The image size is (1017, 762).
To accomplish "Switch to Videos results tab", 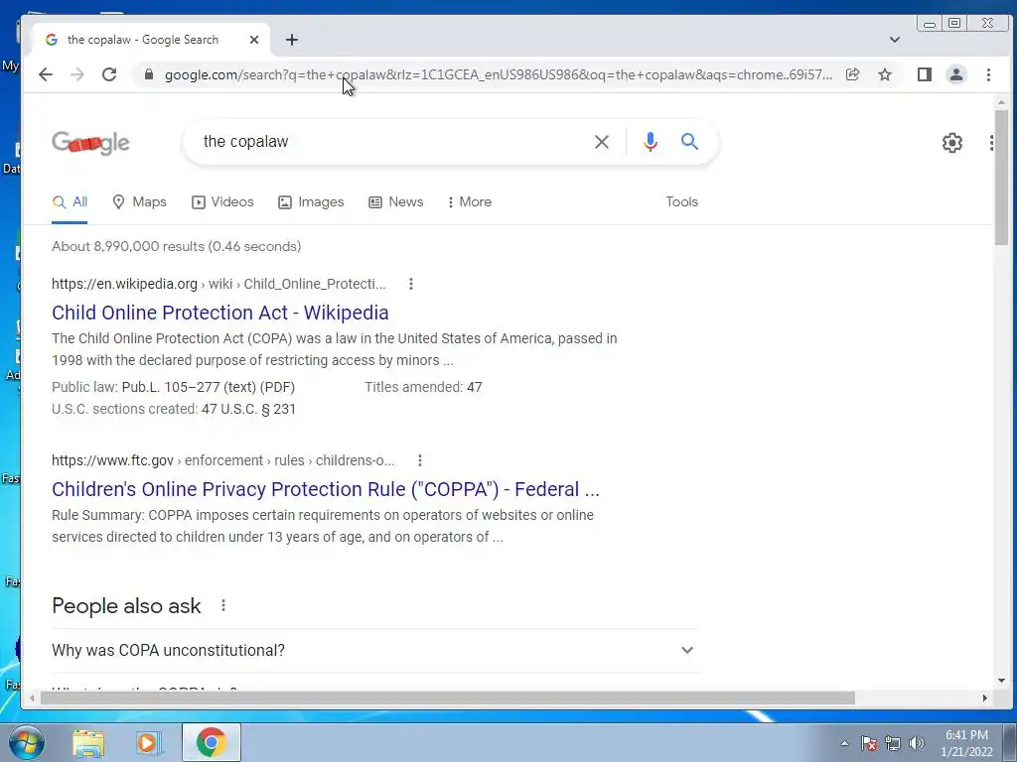I will (x=222, y=202).
